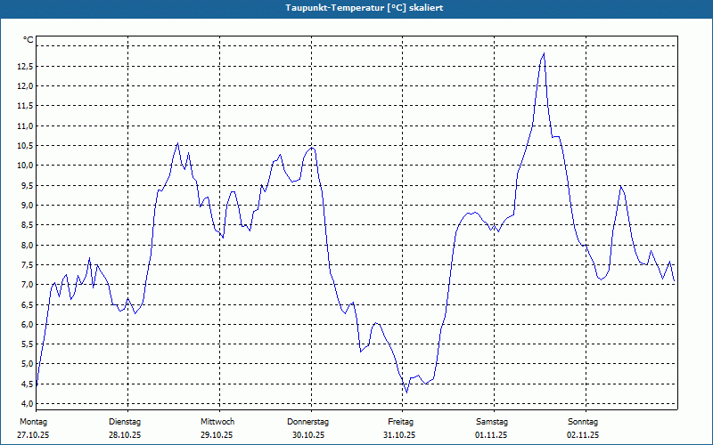Select the 7,5 y-axis value
This screenshot has width=713, height=445.
coord(27,264)
